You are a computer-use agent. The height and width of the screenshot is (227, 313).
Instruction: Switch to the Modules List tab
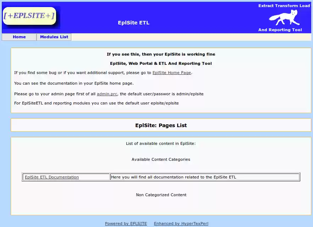(54, 37)
